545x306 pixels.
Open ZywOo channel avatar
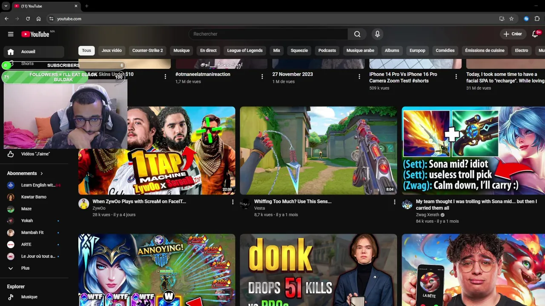click(83, 204)
